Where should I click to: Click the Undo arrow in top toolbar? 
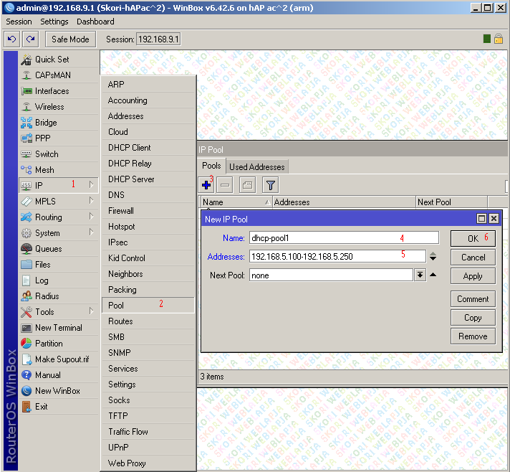tap(11, 39)
